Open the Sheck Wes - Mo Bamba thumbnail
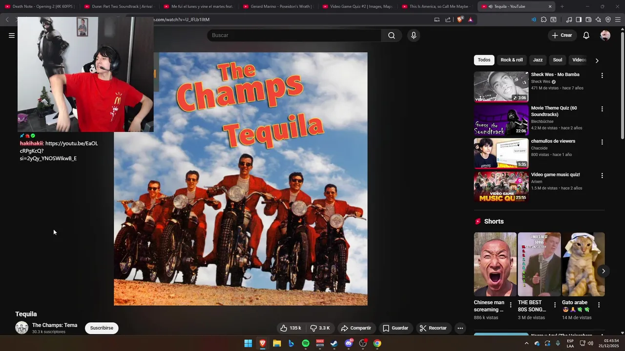Image resolution: width=625 pixels, height=351 pixels. (501, 87)
